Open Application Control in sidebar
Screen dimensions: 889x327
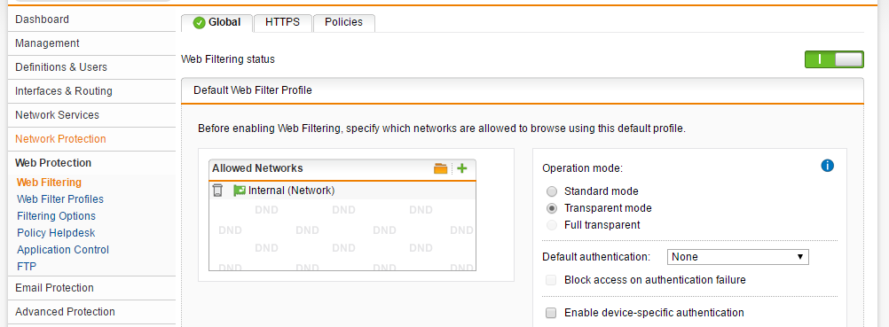[63, 249]
